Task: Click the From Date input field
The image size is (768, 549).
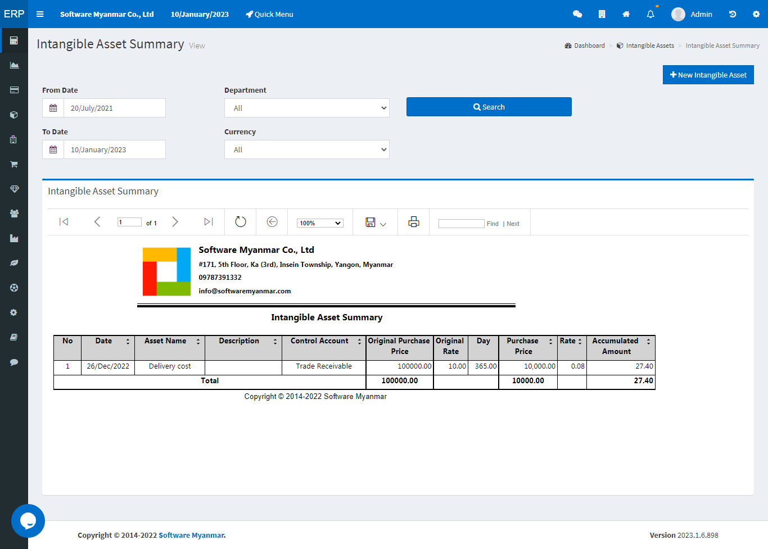Action: point(115,108)
